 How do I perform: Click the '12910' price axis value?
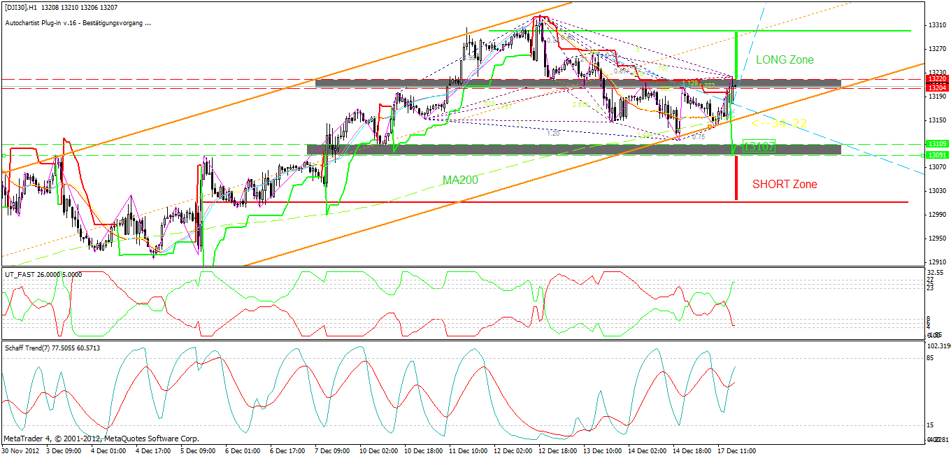tap(937, 262)
